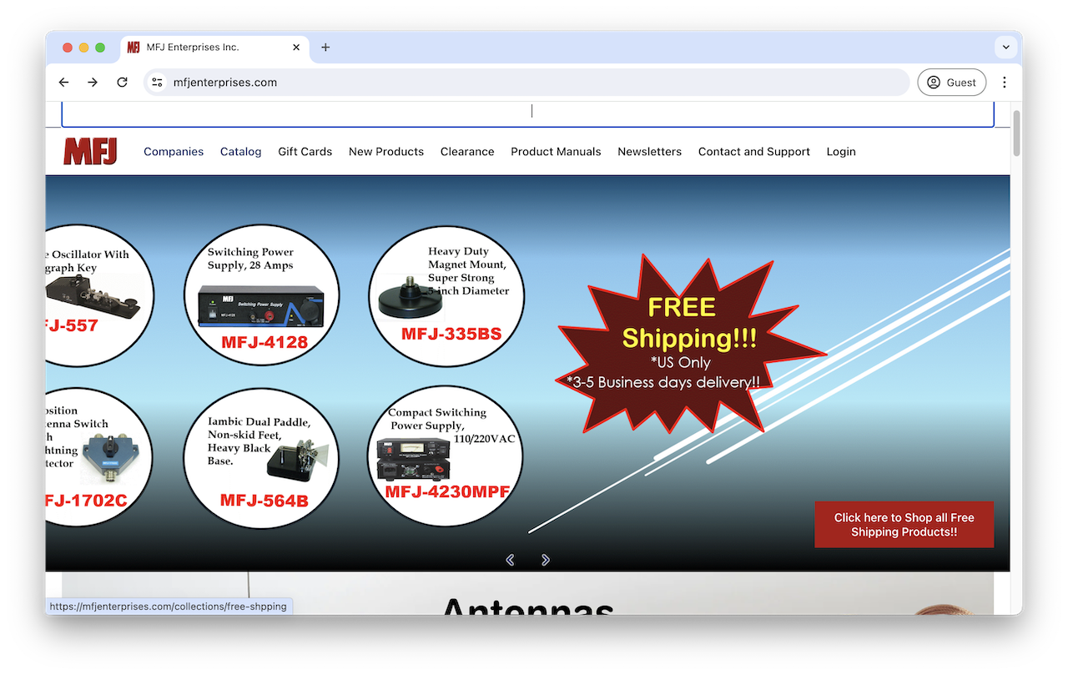This screenshot has height=675, width=1068.
Task: Close the MFJ Enterprises Inc. tab
Action: pos(296,48)
